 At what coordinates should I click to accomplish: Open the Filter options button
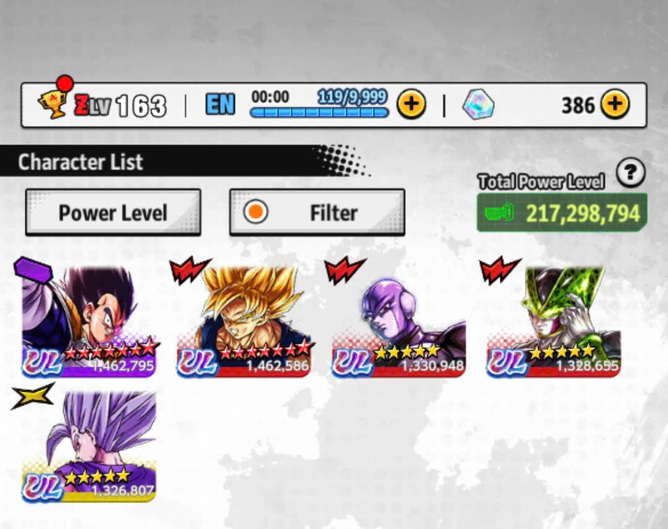pos(317,212)
